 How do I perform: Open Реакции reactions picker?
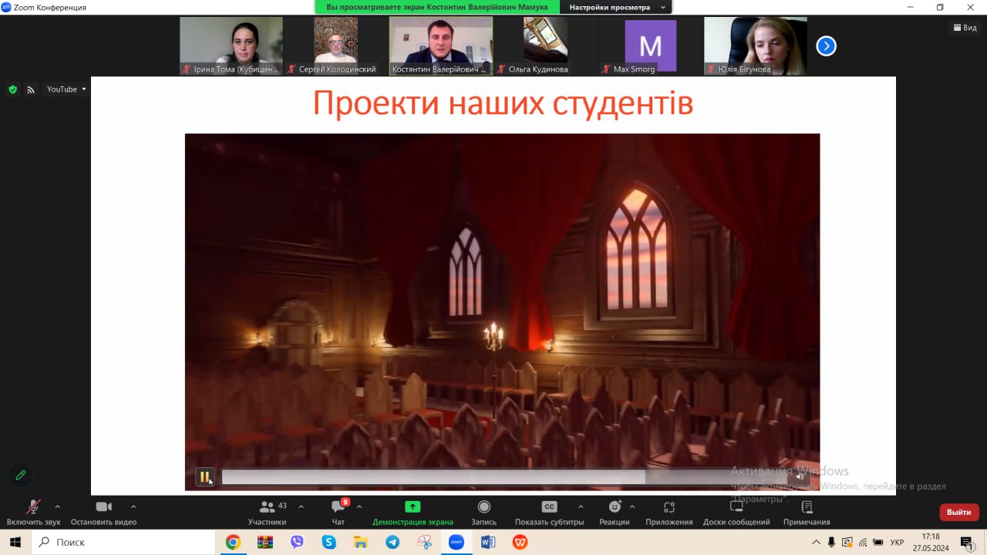[615, 512]
